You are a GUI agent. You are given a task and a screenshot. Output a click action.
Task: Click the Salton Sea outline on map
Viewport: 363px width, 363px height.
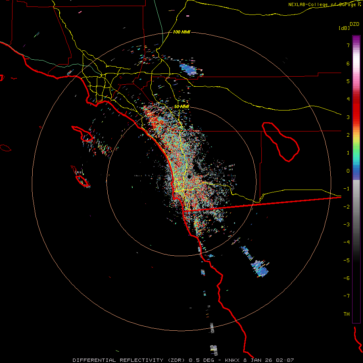click(281, 142)
